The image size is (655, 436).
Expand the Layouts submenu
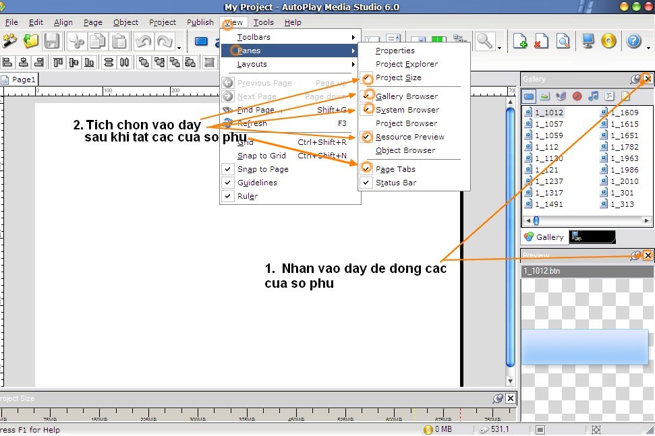point(290,64)
